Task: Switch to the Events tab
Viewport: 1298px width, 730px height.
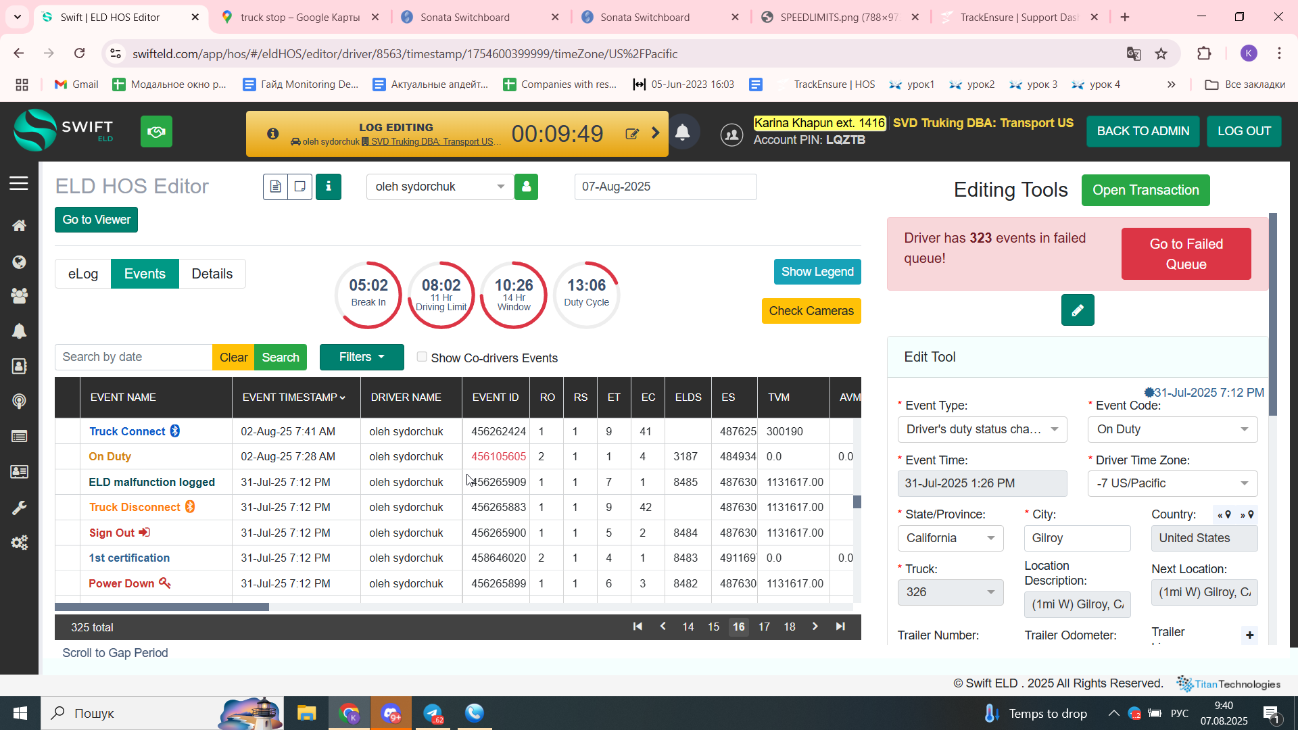Action: click(x=145, y=274)
